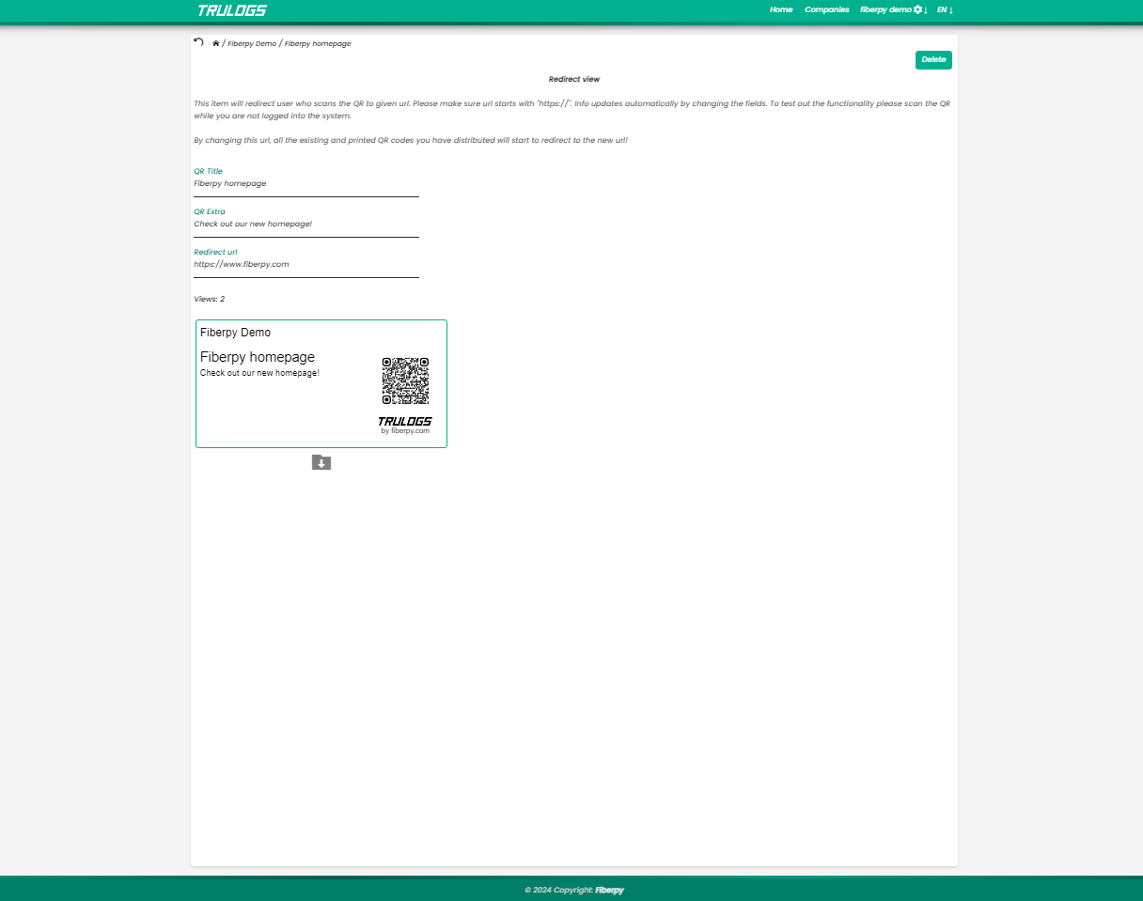Click the back arrow icon beside the breadcrumb
This screenshot has width=1143, height=901.
pos(198,42)
